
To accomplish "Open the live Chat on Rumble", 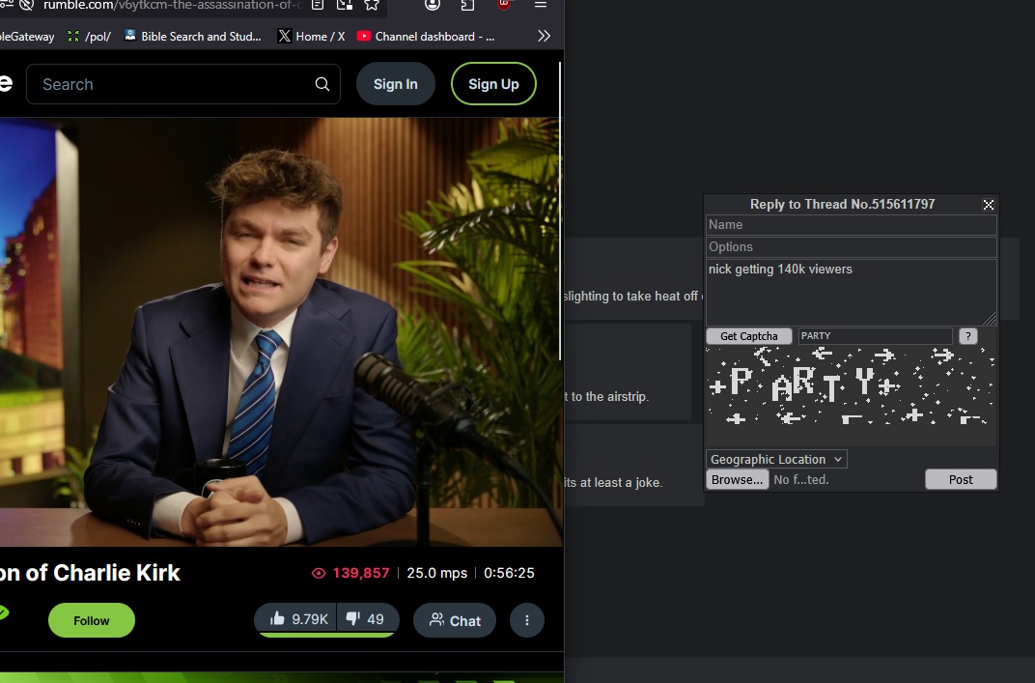I will point(455,620).
